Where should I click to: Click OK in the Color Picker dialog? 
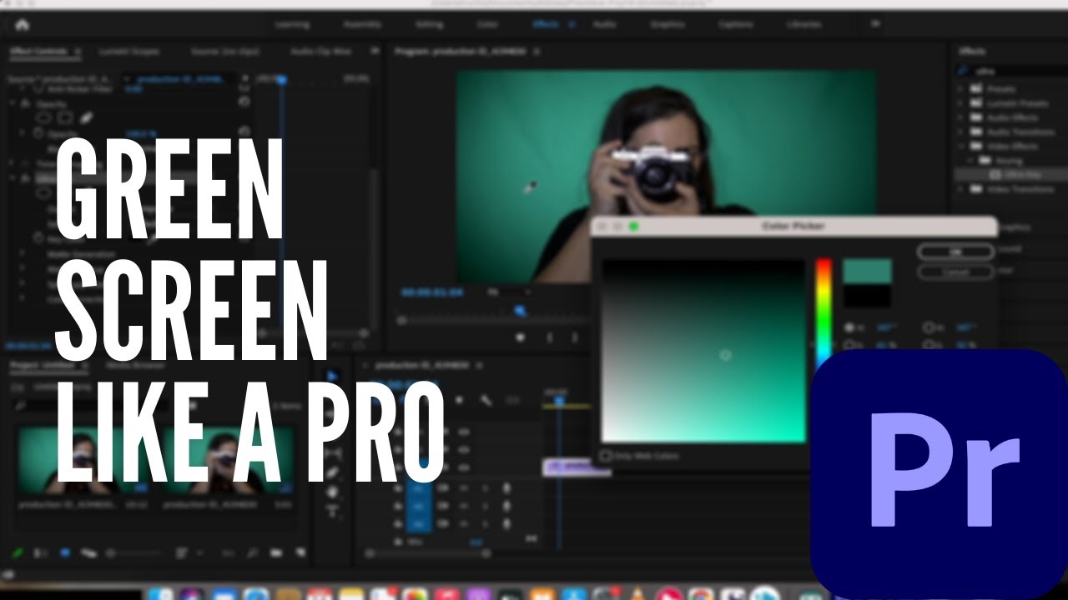point(955,252)
